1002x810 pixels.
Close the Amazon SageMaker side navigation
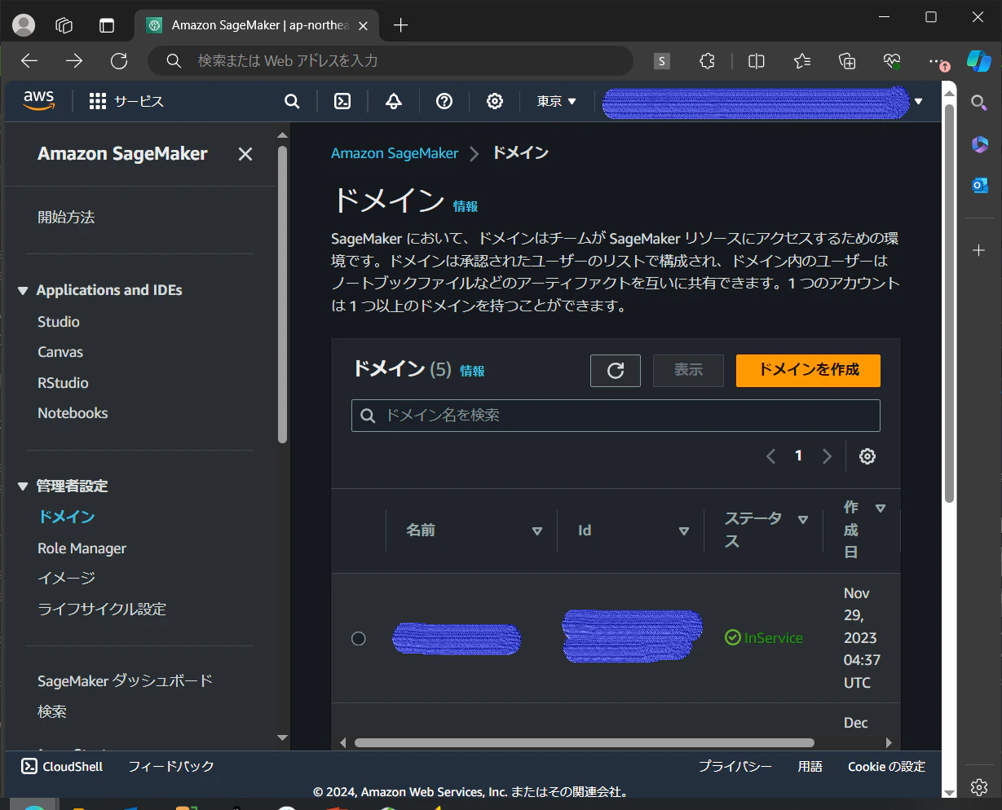[245, 154]
